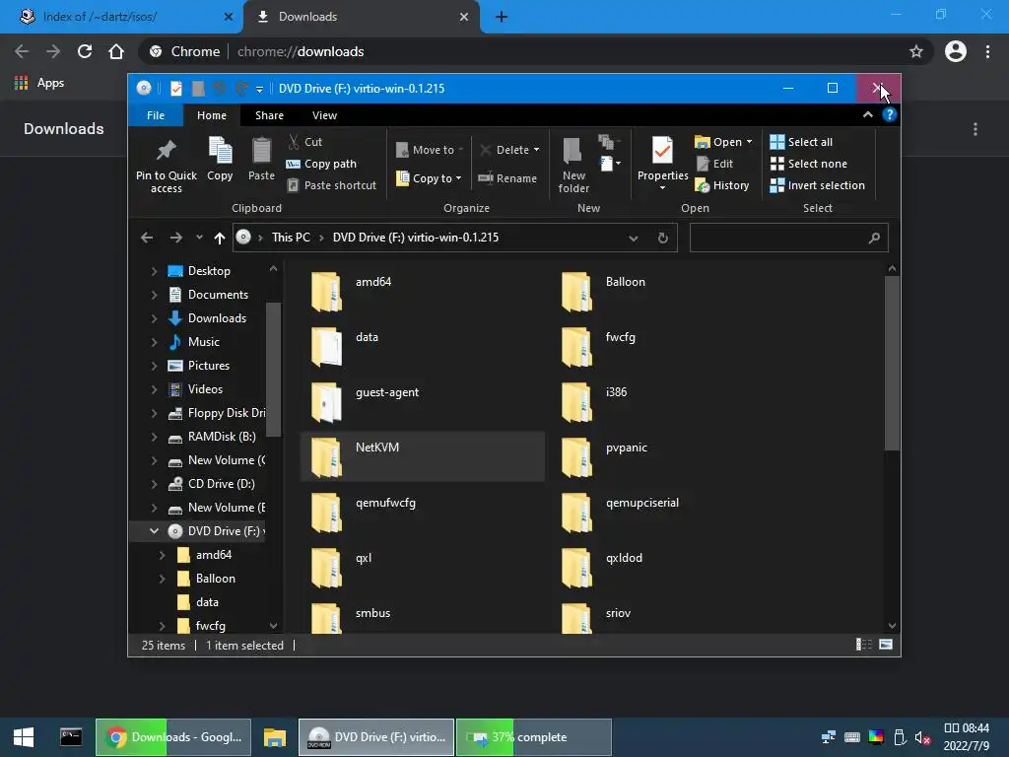Click Select none in ribbon

[x=808, y=164]
